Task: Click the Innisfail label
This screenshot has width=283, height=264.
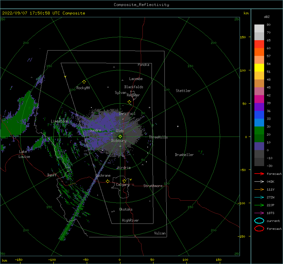Action: pos(127,114)
